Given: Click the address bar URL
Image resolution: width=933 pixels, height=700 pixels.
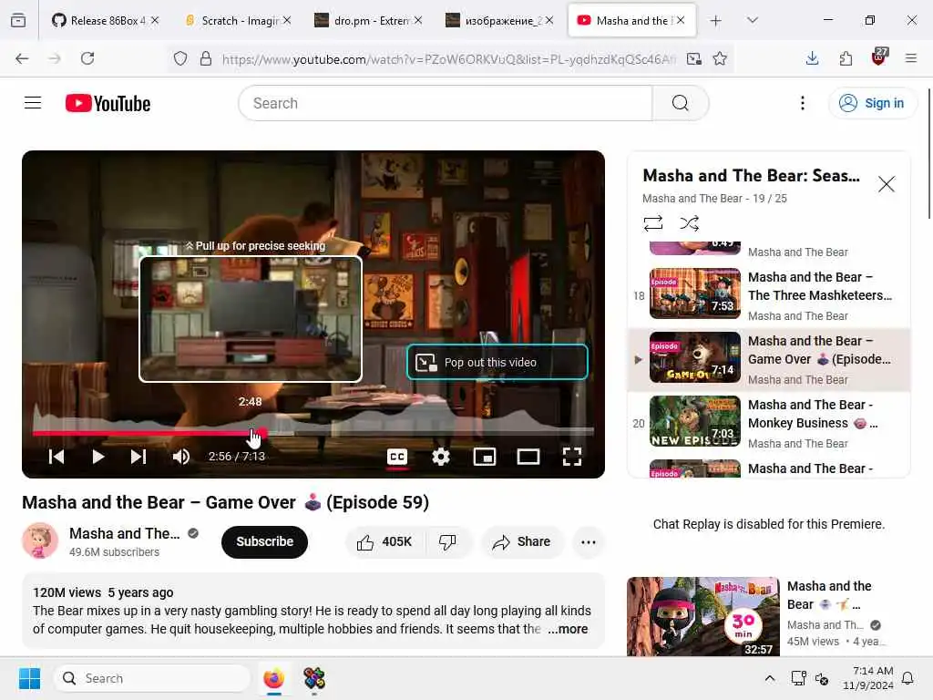Looking at the screenshot, I should point(448,59).
